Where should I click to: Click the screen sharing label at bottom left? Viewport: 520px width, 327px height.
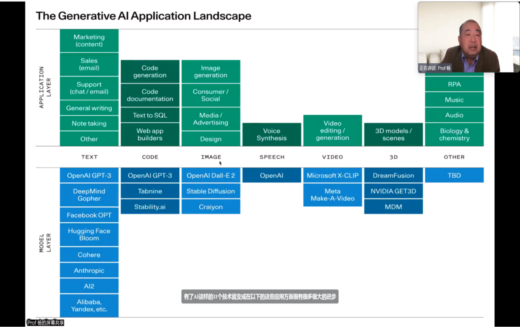coord(45,323)
